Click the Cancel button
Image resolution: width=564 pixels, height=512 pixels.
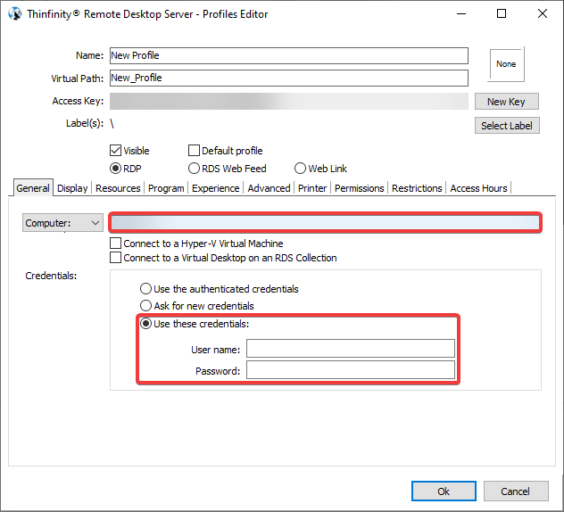[x=516, y=491]
